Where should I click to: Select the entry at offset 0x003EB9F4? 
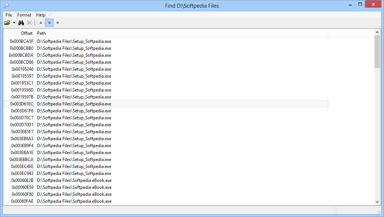tap(166, 146)
